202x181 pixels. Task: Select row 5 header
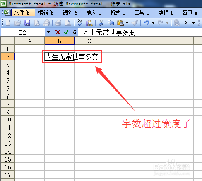pyautogui.click(x=8, y=80)
